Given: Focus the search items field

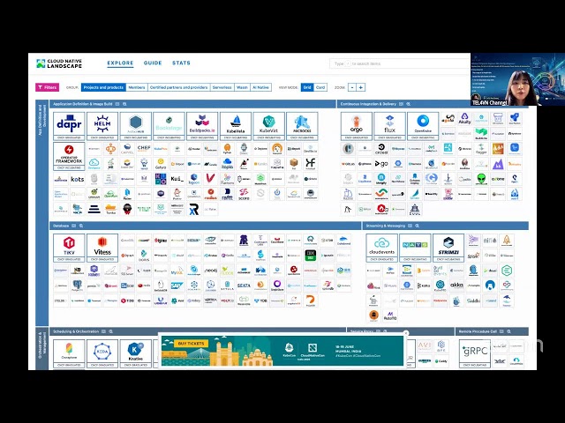Looking at the screenshot, I should pos(400,63).
